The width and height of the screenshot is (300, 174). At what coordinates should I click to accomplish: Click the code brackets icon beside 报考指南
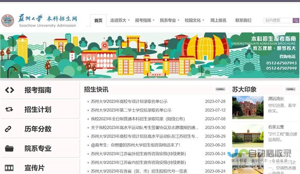click(9, 90)
